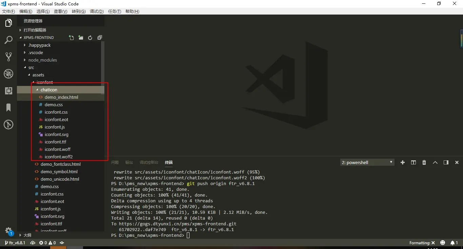Open the 文件(F) menu
The width and height of the screenshot is (463, 249).
click(8, 12)
